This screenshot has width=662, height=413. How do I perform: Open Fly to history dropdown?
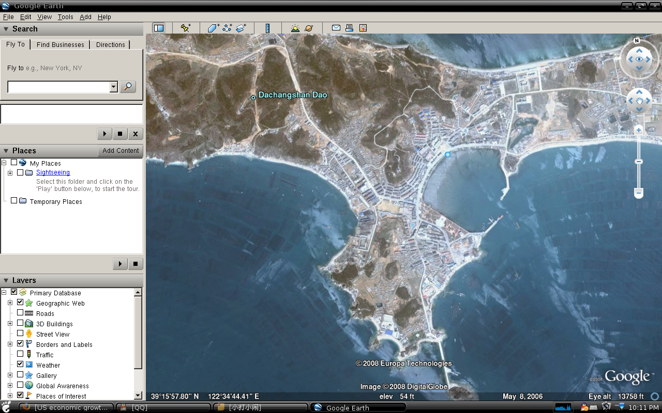(x=114, y=87)
